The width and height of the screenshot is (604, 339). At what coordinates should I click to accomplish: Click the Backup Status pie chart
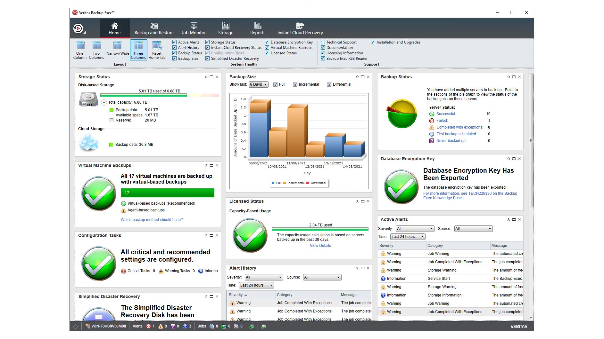click(402, 114)
